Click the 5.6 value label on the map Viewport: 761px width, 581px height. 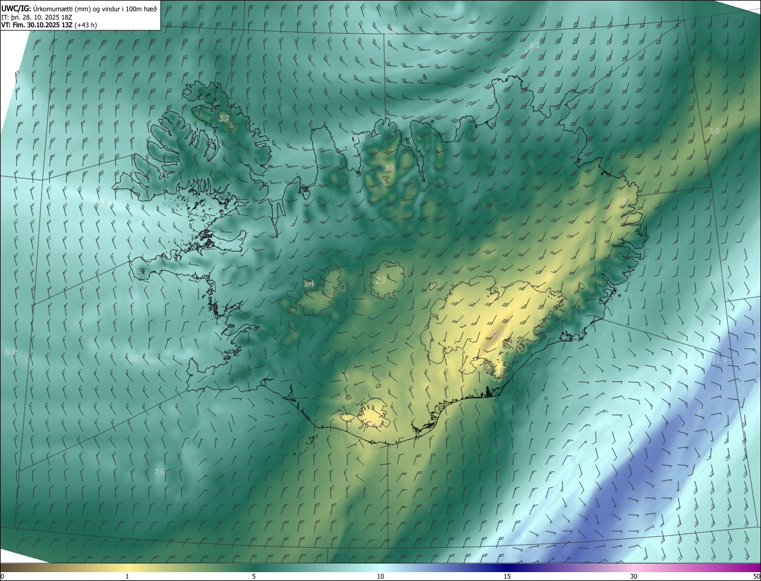[143, 273]
